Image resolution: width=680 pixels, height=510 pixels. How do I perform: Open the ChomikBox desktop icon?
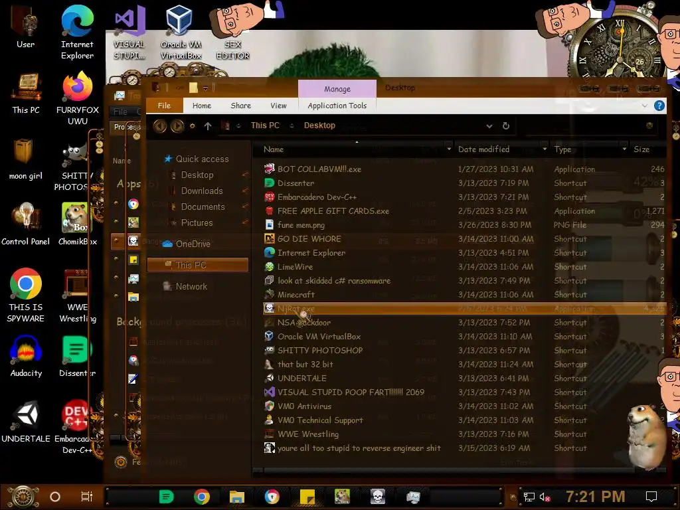(x=77, y=224)
